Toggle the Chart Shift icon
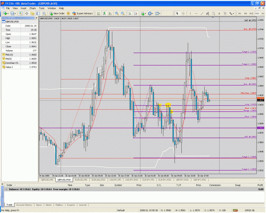This screenshot has width=266, height=213. pos(136,13)
